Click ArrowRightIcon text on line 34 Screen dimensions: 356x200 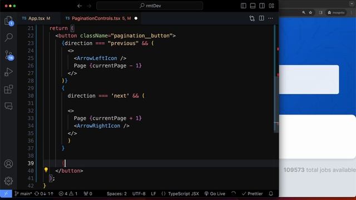[x=98, y=126]
